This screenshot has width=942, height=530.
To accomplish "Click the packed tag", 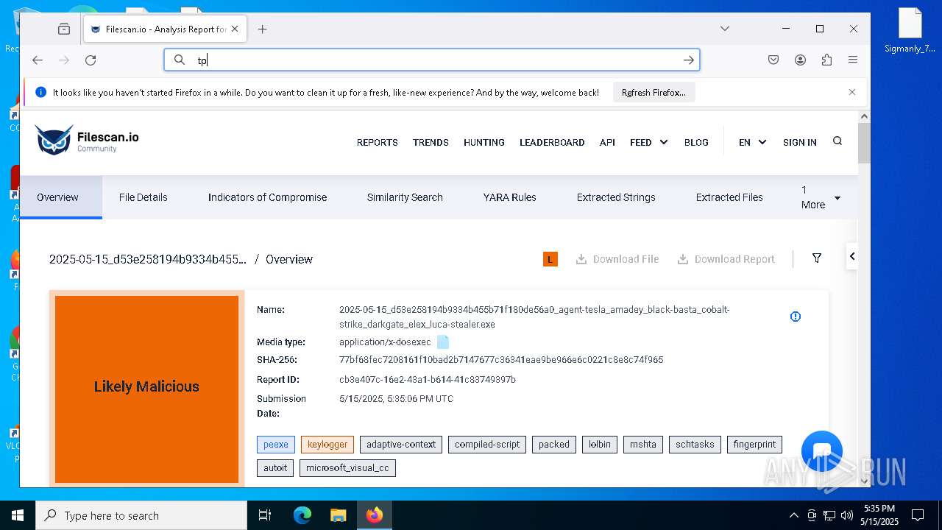I will tap(554, 445).
